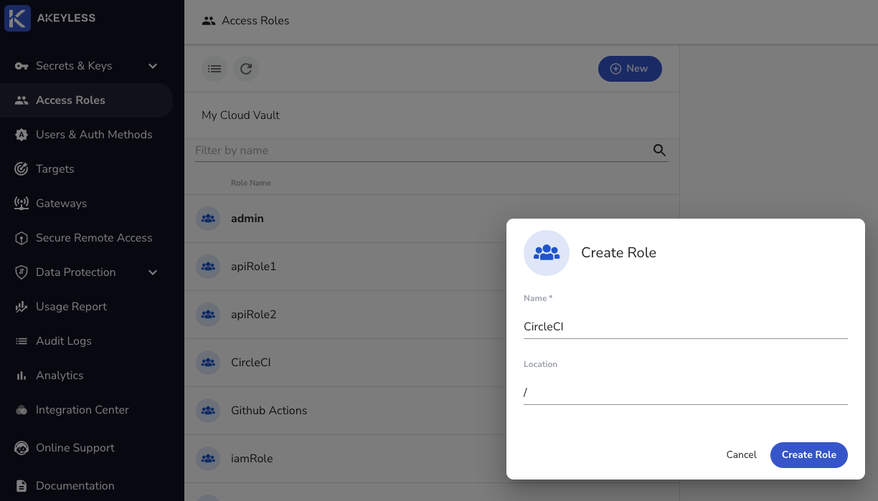This screenshot has width=878, height=501.
Task: Open Online Support
Action: coord(86,448)
